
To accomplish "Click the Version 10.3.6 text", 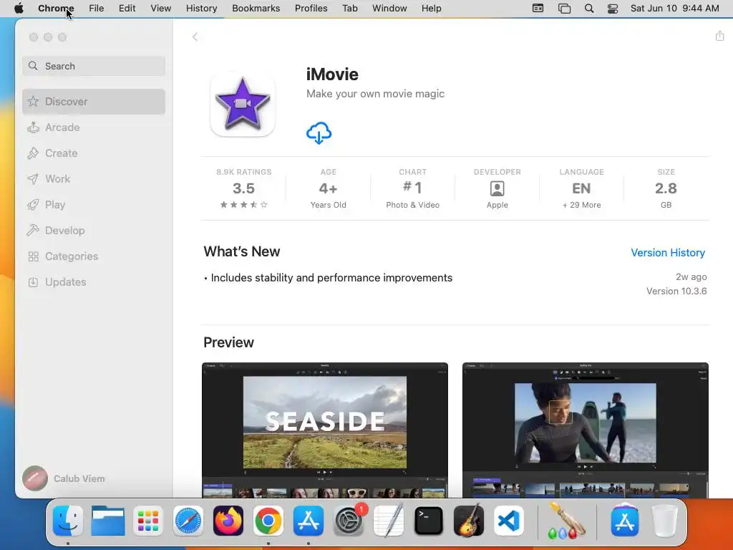I will pos(676,291).
